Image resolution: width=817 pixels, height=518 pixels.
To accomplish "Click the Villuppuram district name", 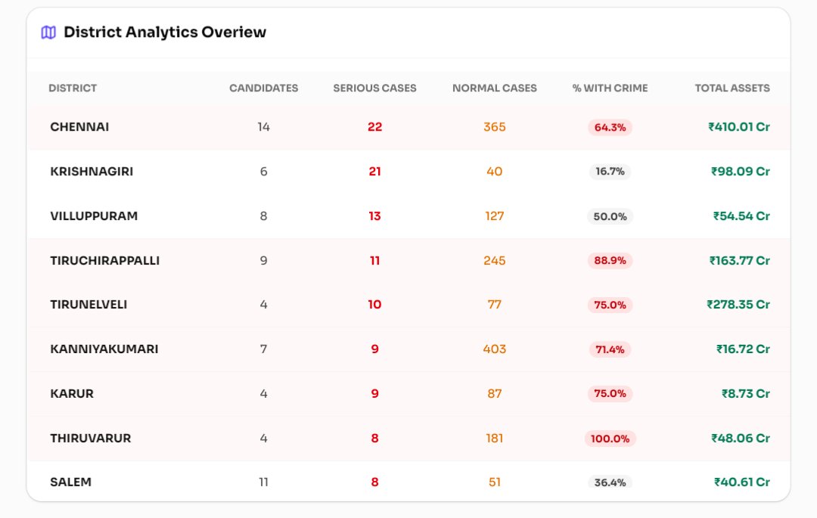I will [94, 216].
